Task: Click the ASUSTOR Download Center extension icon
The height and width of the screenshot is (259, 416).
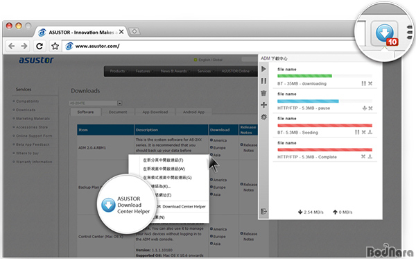Action: point(384,34)
